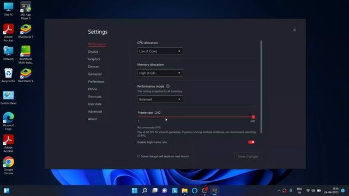349x196 pixels.
Task: Open the About settings tab
Action: (92, 119)
